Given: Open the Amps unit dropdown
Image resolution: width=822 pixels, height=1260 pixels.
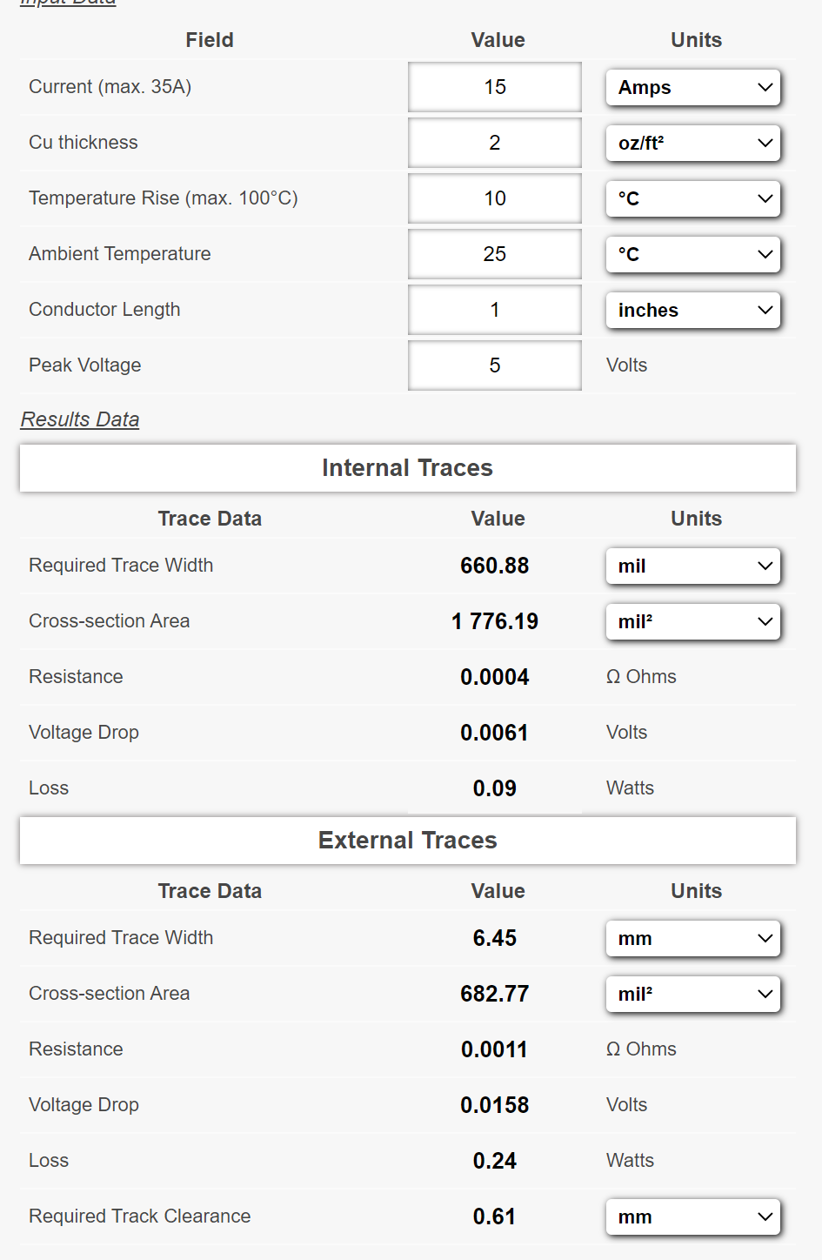Looking at the screenshot, I should pos(692,88).
